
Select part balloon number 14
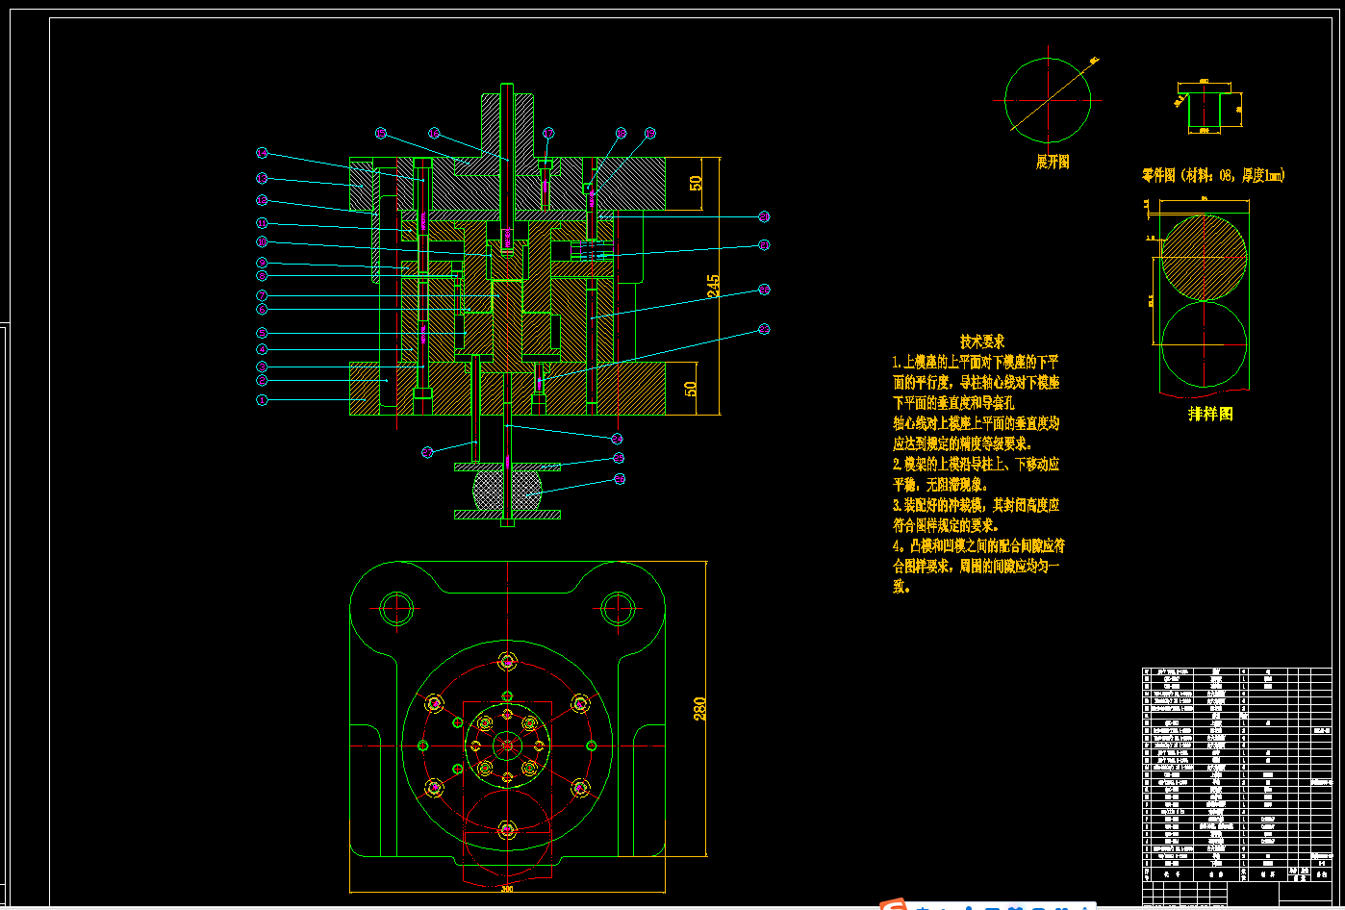click(x=262, y=153)
